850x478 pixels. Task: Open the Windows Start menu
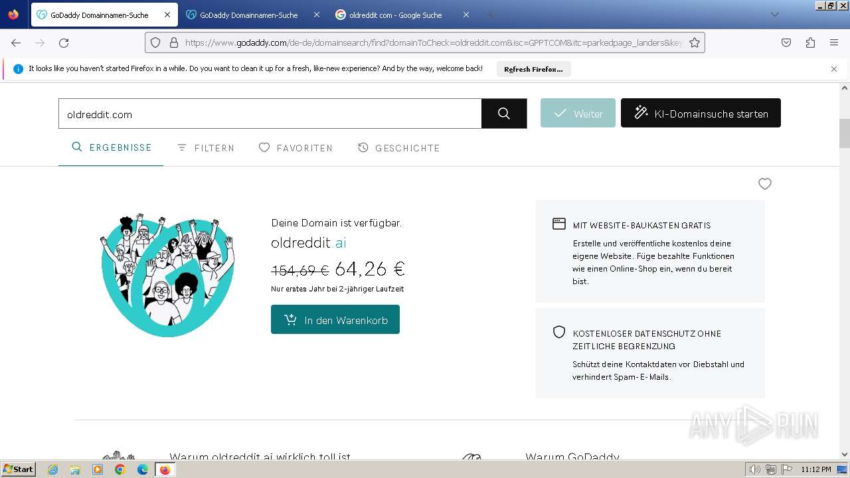18,469
